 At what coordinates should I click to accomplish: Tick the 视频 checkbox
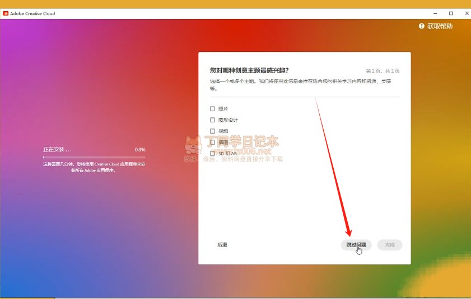(212, 131)
